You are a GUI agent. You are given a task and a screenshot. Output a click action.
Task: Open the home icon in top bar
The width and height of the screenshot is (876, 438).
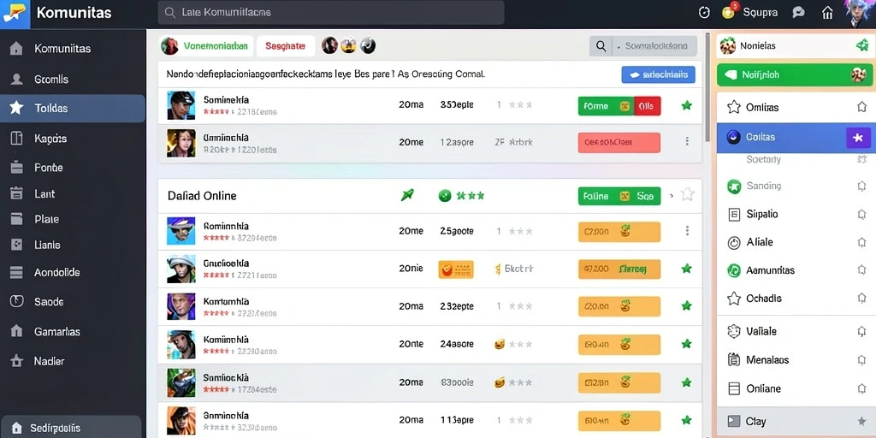tap(828, 13)
